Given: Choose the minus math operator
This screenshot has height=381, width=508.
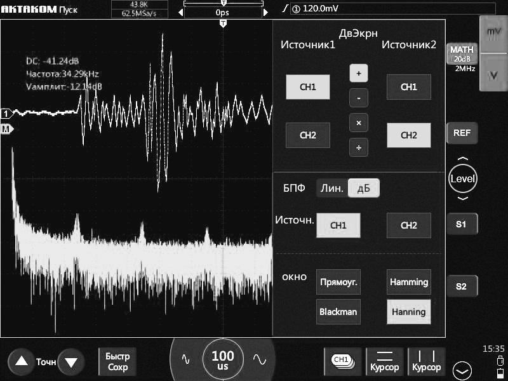Looking at the screenshot, I should (x=358, y=98).
